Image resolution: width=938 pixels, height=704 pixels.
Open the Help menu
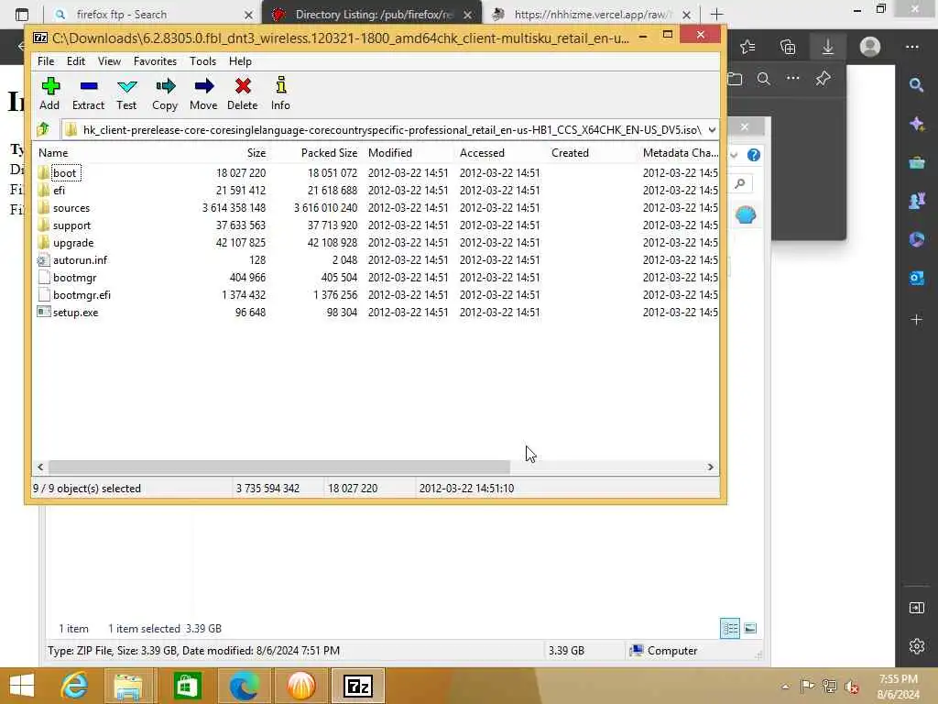coord(240,61)
